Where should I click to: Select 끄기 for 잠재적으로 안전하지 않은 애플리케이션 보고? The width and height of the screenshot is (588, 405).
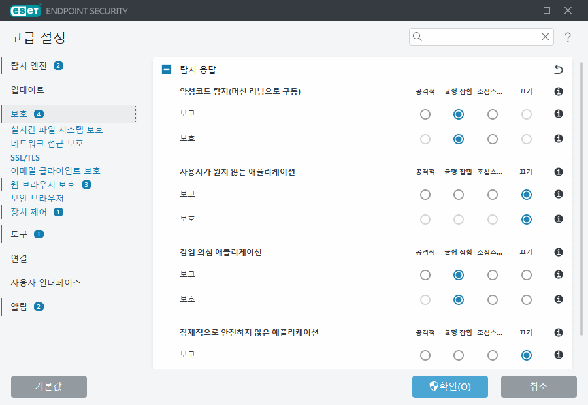[x=526, y=355]
